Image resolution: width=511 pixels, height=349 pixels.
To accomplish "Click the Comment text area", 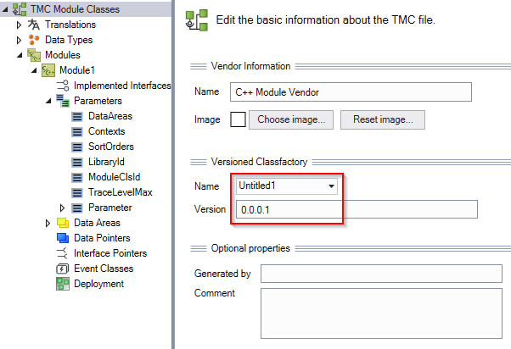I will [381, 313].
